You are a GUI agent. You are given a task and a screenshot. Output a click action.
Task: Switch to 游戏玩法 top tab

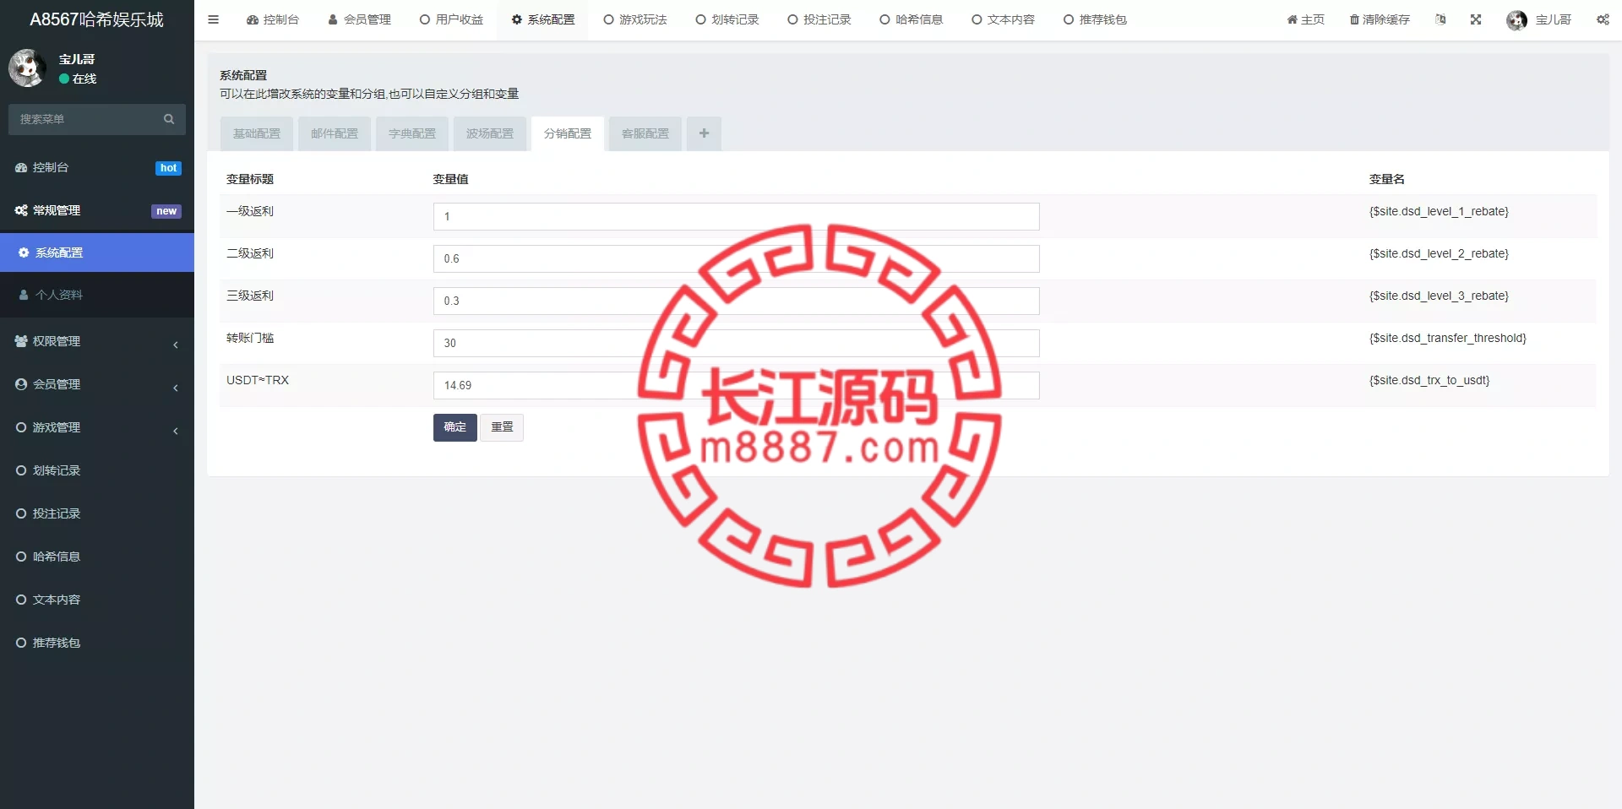point(635,19)
